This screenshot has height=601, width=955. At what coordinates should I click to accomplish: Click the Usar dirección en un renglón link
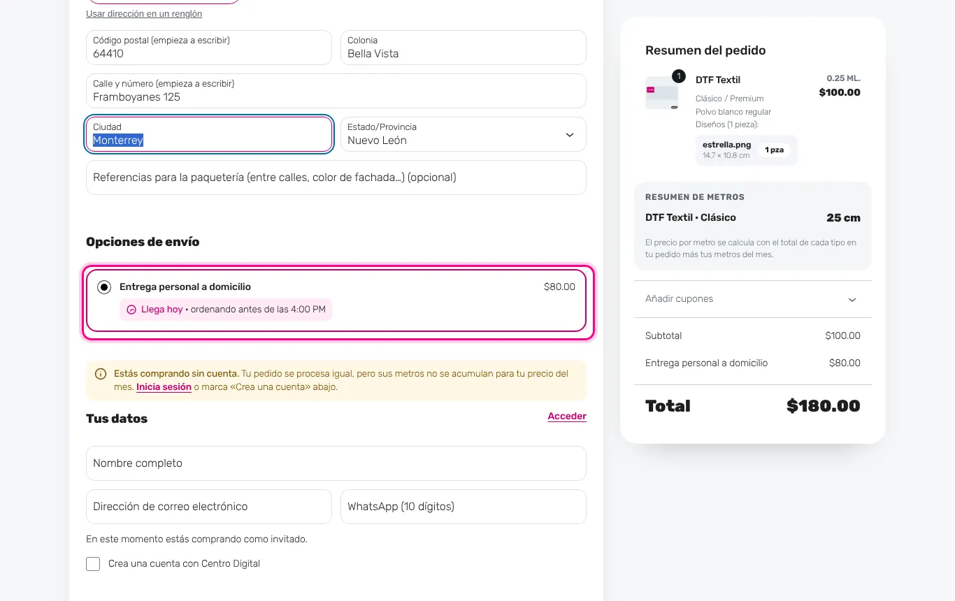tap(144, 14)
